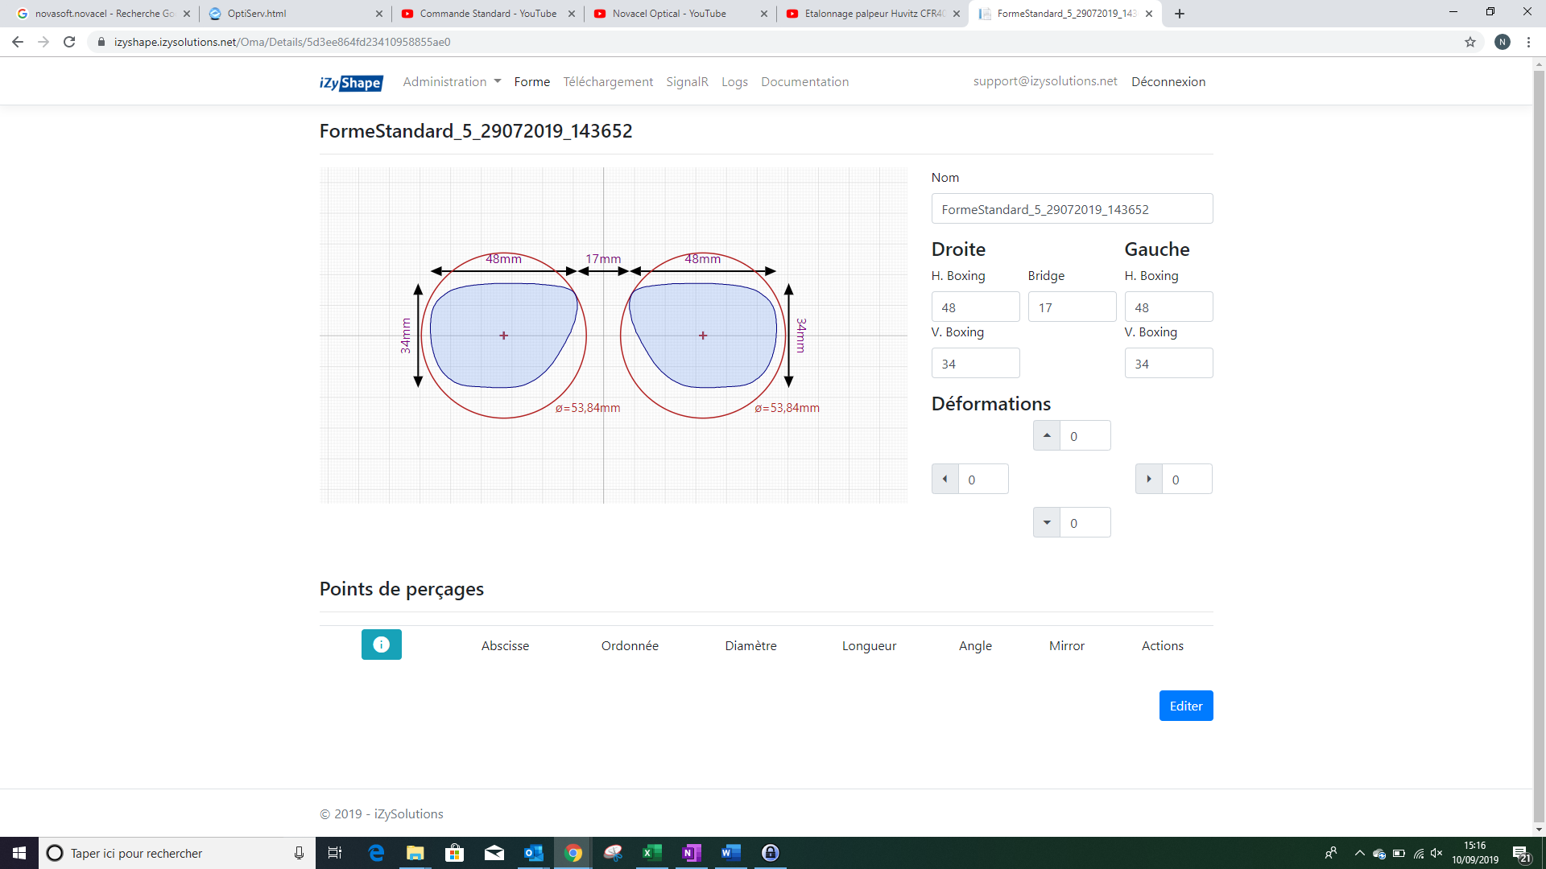The height and width of the screenshot is (869, 1546).
Task: Click the left deformation arrow icon
Action: pyautogui.click(x=944, y=478)
